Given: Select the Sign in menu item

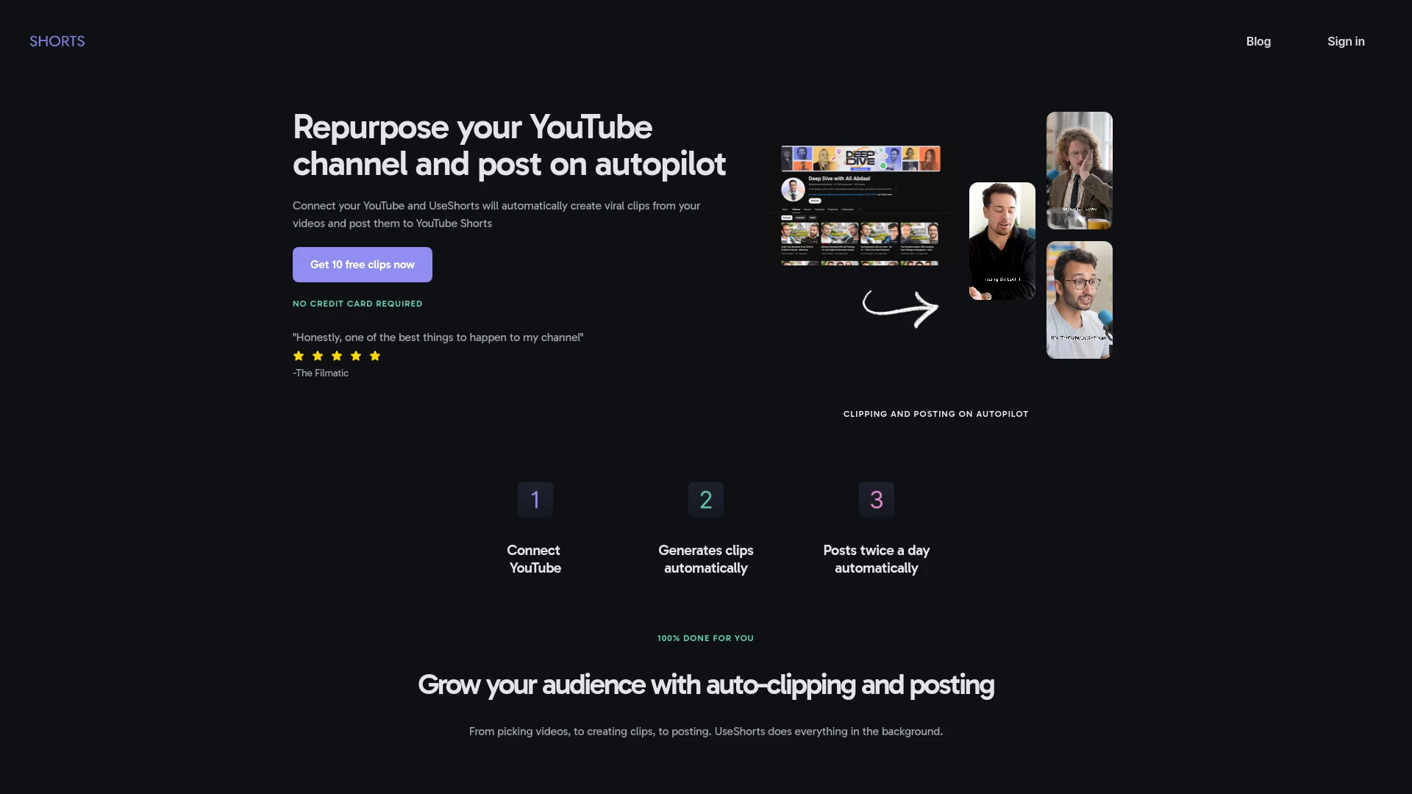Looking at the screenshot, I should pos(1346,40).
